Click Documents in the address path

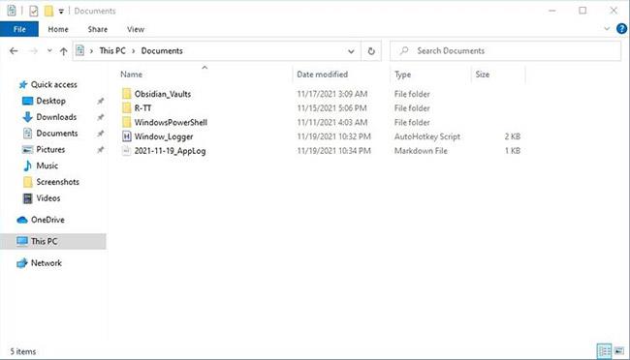pyautogui.click(x=162, y=51)
